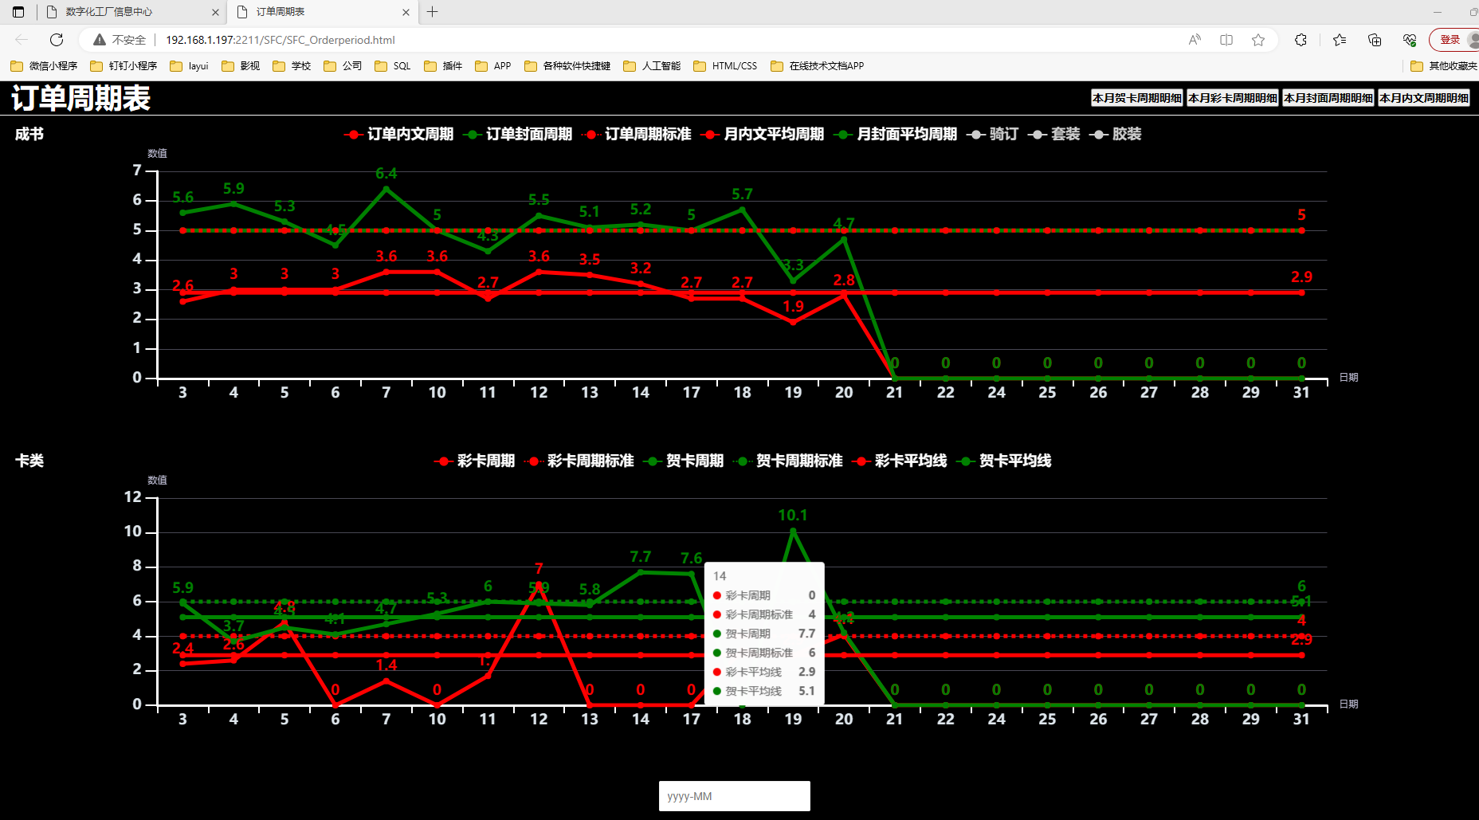Open split screen view icon

1226,40
